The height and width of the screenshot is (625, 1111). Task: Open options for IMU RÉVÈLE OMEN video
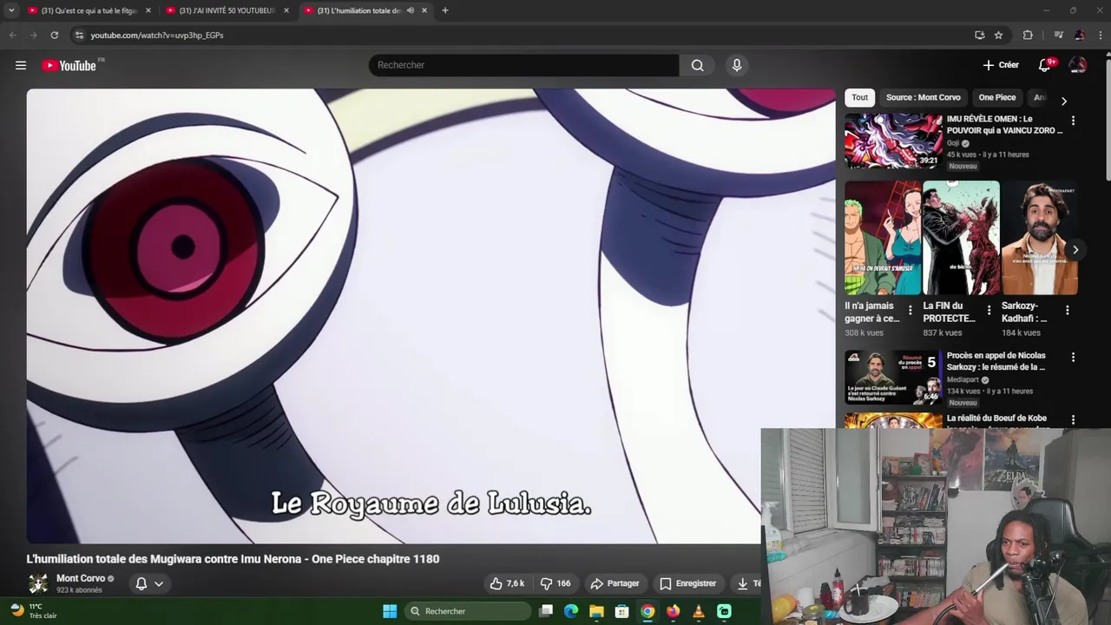pyautogui.click(x=1073, y=121)
